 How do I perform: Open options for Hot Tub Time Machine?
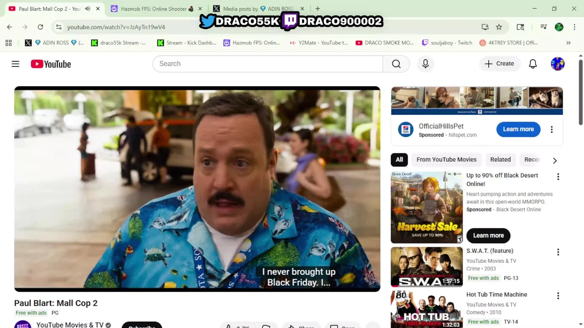pos(558,296)
